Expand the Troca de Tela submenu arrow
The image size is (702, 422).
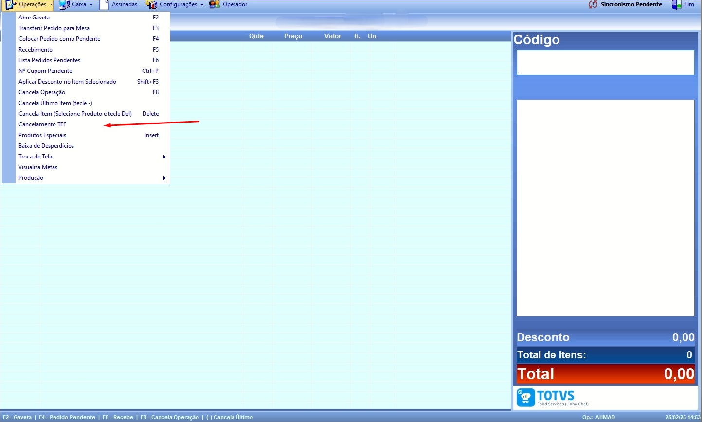tap(164, 157)
